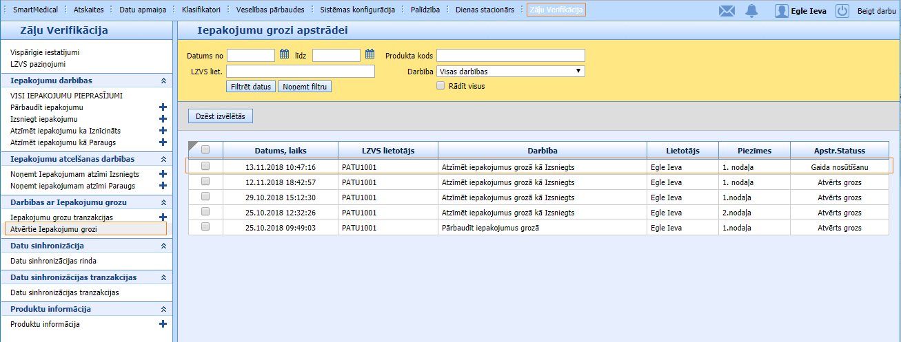Click plus icon next to Pārbaudīt iepakojumu
Screen dimensions: 901x342
163,107
